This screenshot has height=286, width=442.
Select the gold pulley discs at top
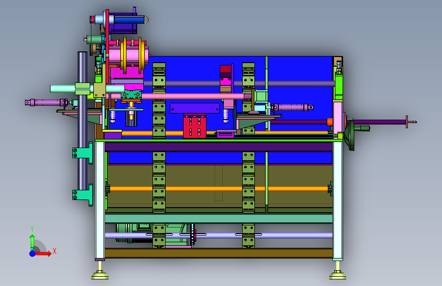[x=134, y=55]
